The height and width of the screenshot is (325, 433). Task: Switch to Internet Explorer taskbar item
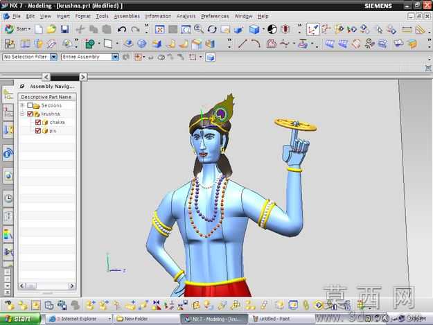pyautogui.click(x=78, y=319)
